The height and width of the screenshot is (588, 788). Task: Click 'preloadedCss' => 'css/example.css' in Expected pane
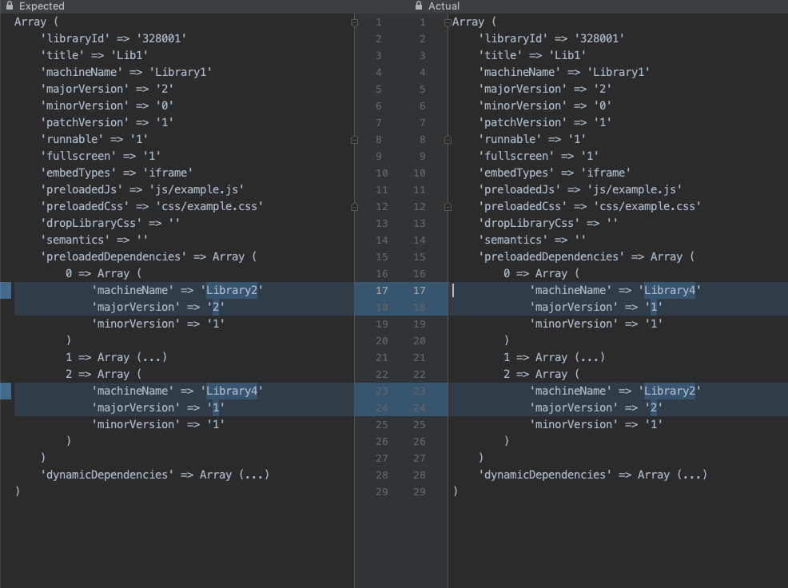(x=152, y=207)
